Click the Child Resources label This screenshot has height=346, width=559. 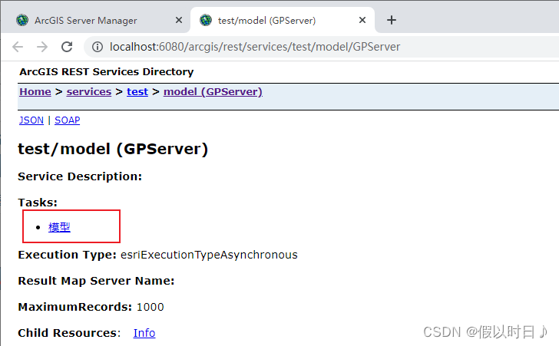click(x=69, y=333)
